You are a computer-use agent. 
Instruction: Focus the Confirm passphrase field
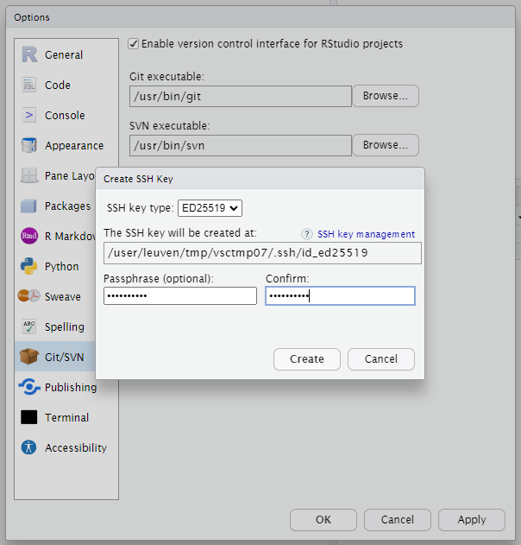pyautogui.click(x=340, y=296)
